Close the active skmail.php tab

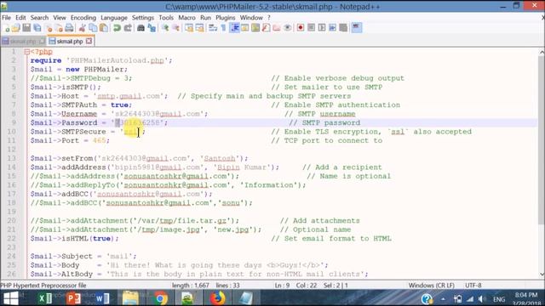click(x=89, y=41)
